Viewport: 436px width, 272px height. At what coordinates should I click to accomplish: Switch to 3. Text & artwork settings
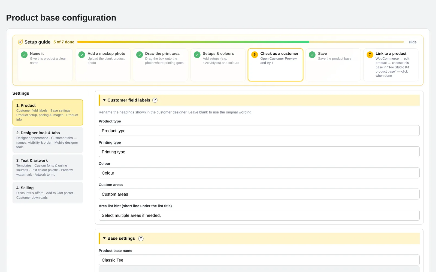tap(48, 167)
